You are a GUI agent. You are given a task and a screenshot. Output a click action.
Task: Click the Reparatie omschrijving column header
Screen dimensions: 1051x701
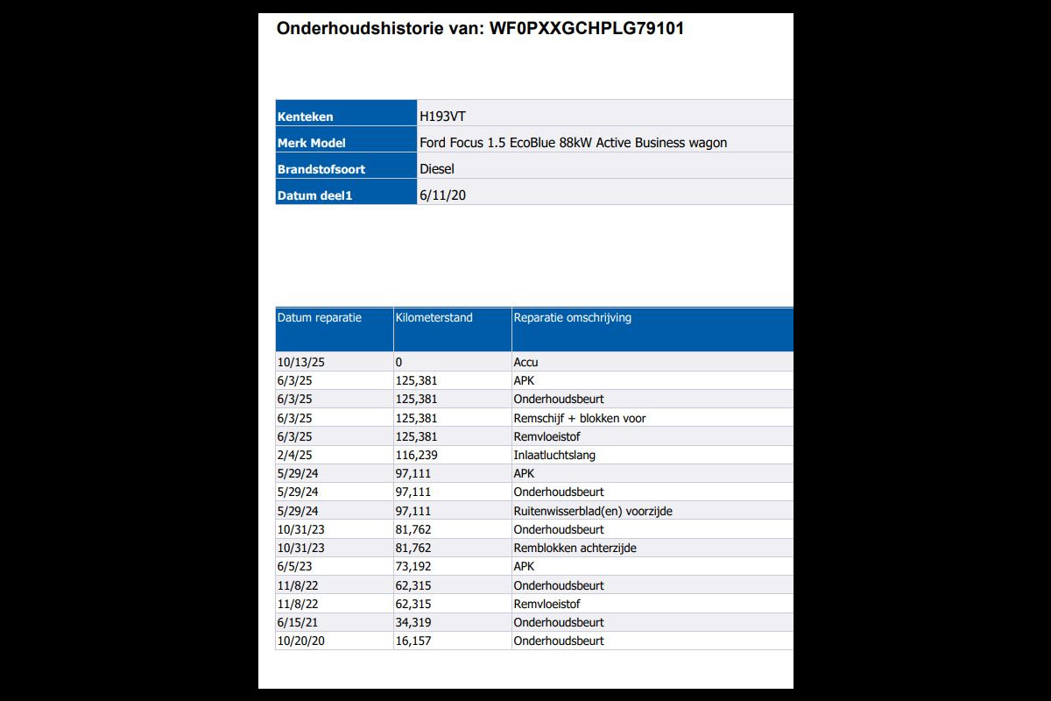click(x=572, y=318)
